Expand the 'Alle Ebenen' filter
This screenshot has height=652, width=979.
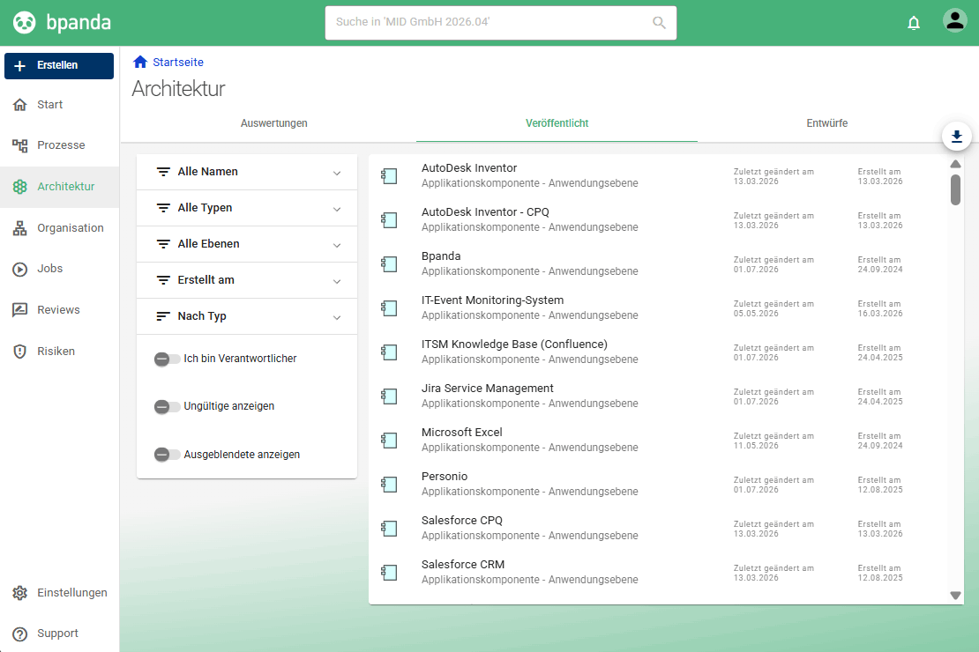tap(247, 245)
